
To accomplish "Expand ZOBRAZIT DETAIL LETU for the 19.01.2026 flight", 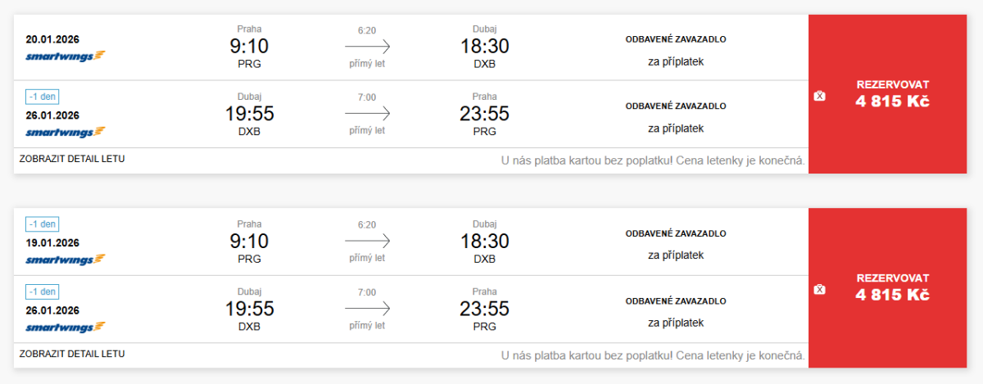I will (x=71, y=354).
